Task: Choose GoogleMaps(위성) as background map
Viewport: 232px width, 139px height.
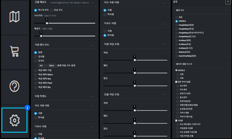Action: pyautogui.click(x=177, y=29)
